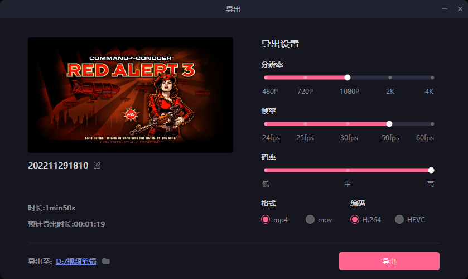Set frame rate to 60fps

(x=432, y=124)
